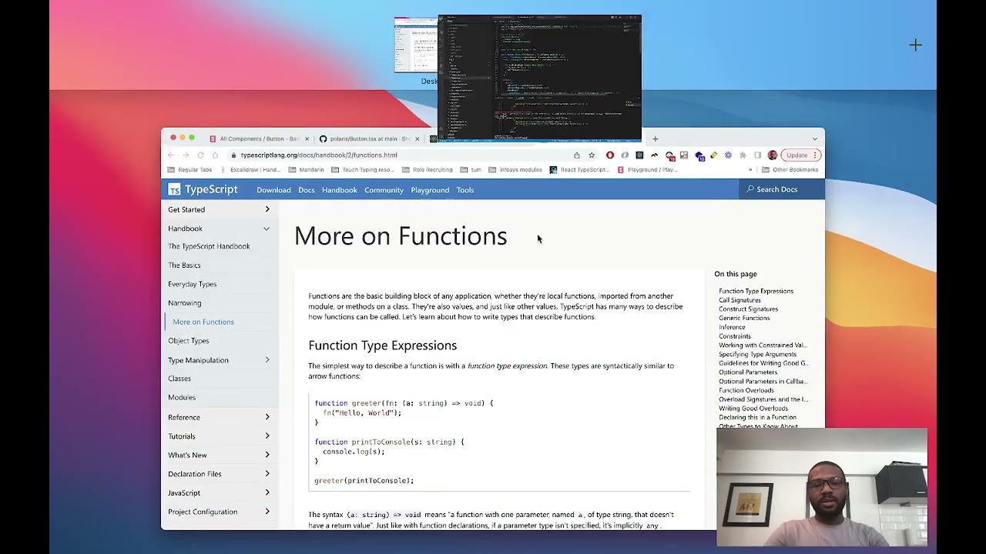Image resolution: width=986 pixels, height=554 pixels.
Task: Click the purple gear extension icon
Action: [728, 155]
